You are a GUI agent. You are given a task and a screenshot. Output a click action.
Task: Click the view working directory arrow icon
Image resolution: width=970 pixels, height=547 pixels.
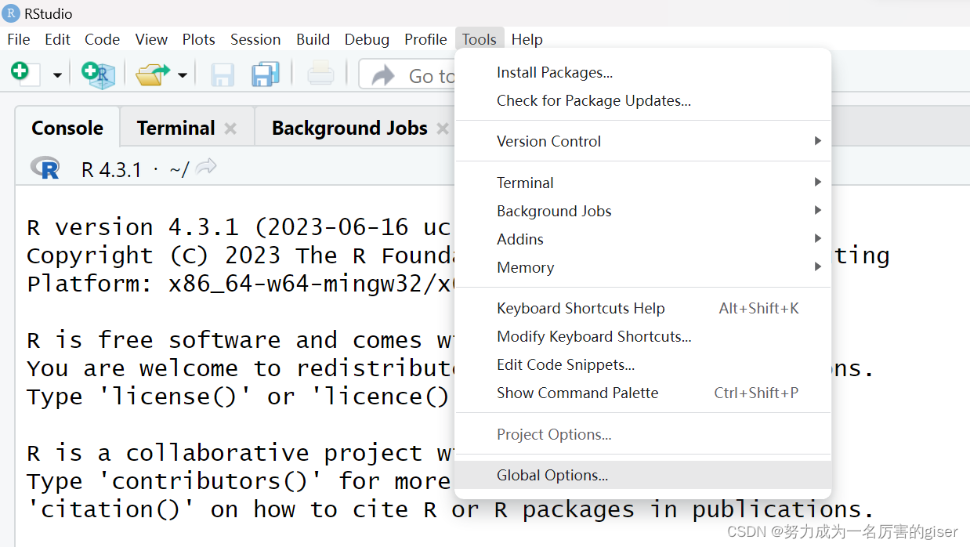click(x=206, y=166)
